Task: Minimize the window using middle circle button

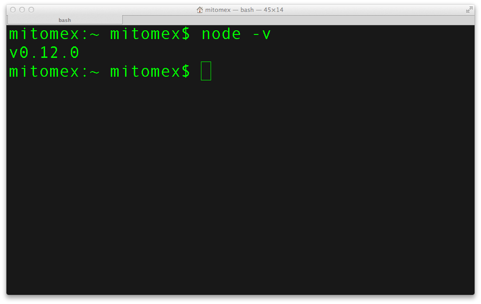Action: click(22, 10)
